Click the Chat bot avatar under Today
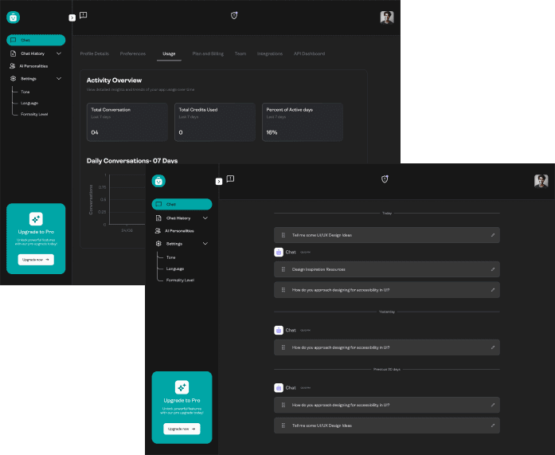 click(279, 252)
